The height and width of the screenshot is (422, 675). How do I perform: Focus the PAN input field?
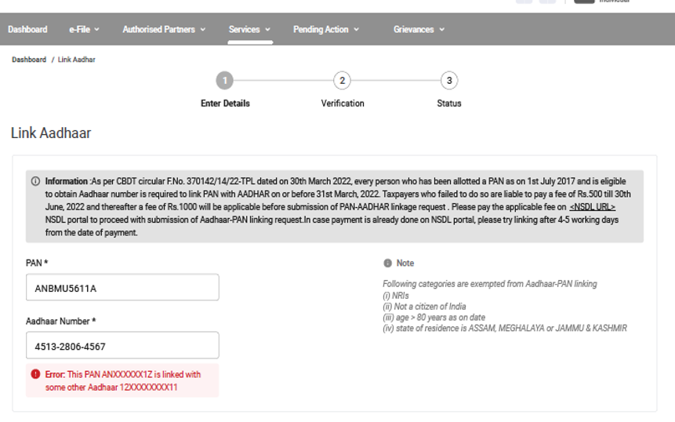click(122, 288)
